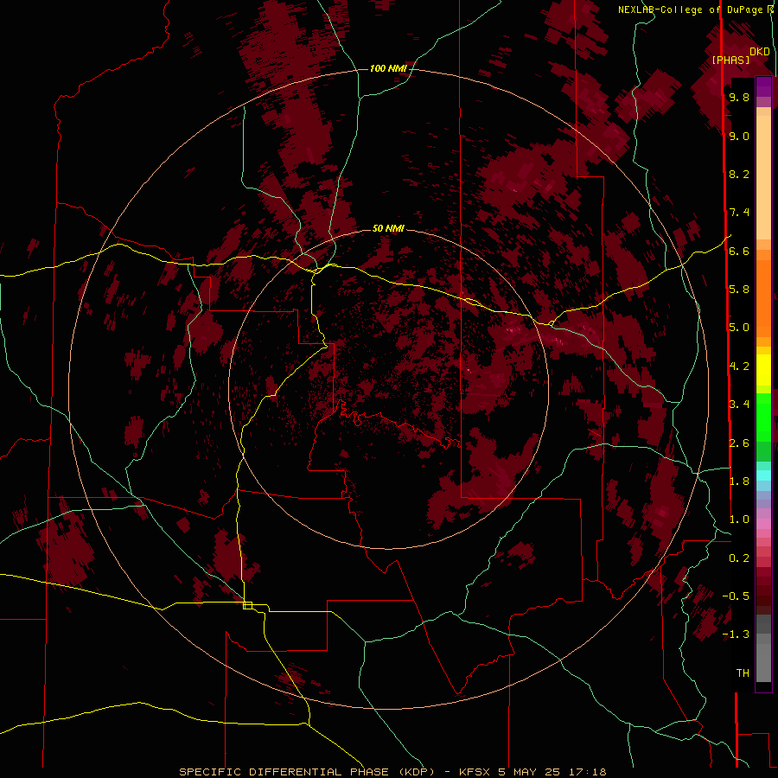Click the DKD label above color scale
The height and width of the screenshot is (778, 778).
(x=760, y=52)
